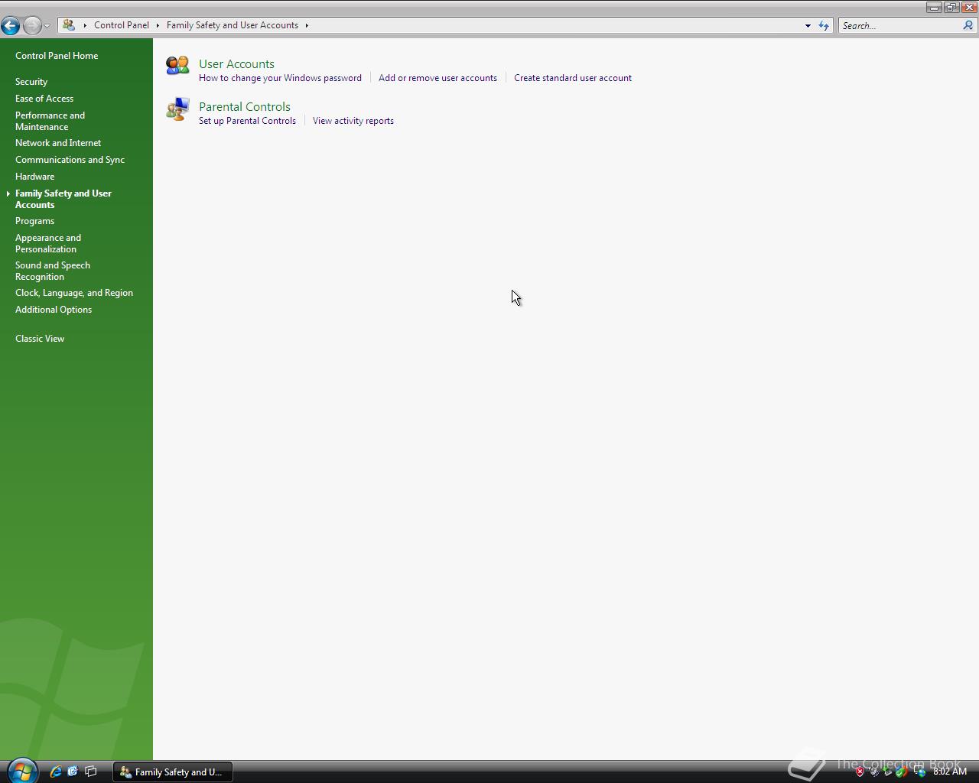Open the Parental Controls heading link
979x783 pixels.
coord(245,107)
